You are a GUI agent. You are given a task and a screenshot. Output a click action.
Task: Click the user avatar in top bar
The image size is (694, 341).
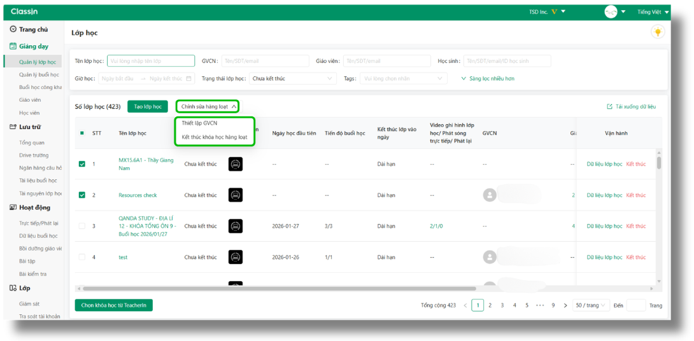coord(611,11)
